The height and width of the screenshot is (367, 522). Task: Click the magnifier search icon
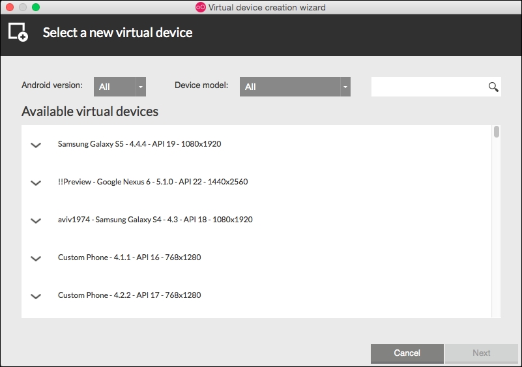click(493, 87)
